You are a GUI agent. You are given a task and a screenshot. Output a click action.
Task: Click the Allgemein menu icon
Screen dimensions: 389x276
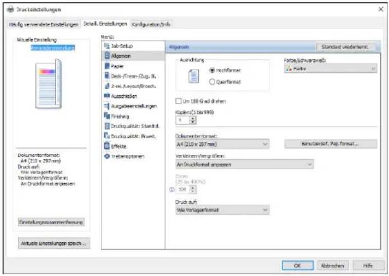[107, 55]
